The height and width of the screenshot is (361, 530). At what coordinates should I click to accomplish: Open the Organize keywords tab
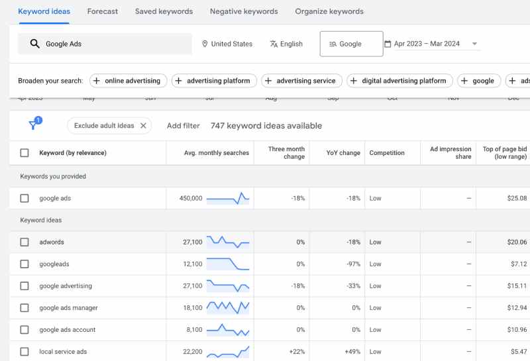(329, 11)
